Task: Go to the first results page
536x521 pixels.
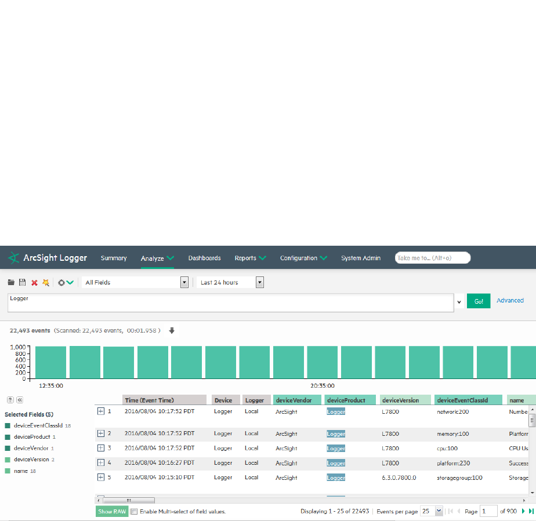Action: tap(451, 511)
